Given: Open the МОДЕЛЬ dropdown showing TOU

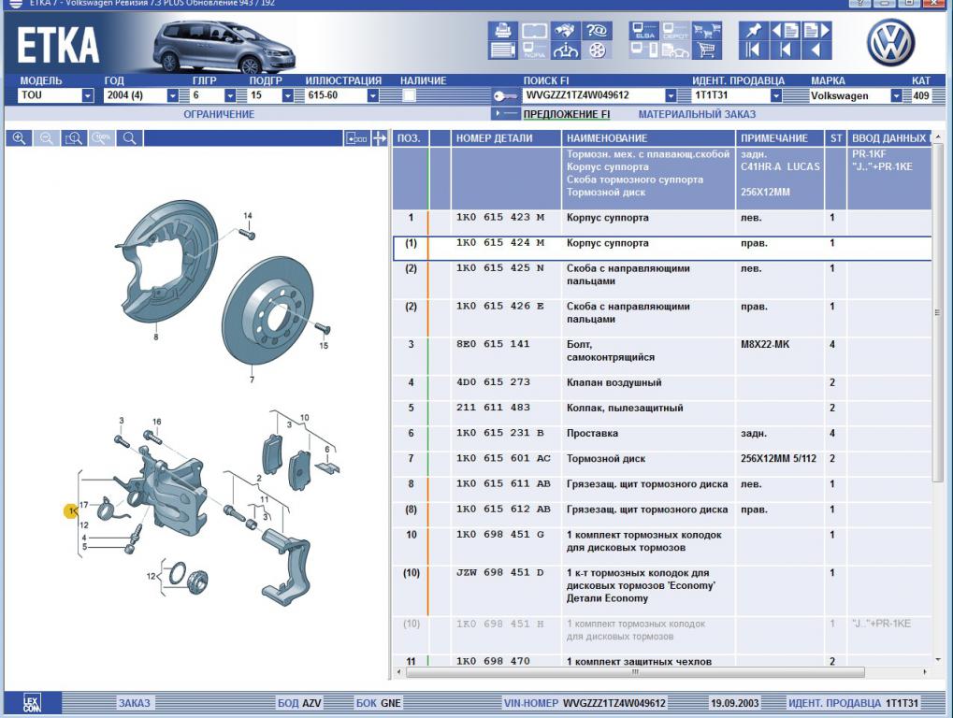Looking at the screenshot, I should pyautogui.click(x=88, y=95).
